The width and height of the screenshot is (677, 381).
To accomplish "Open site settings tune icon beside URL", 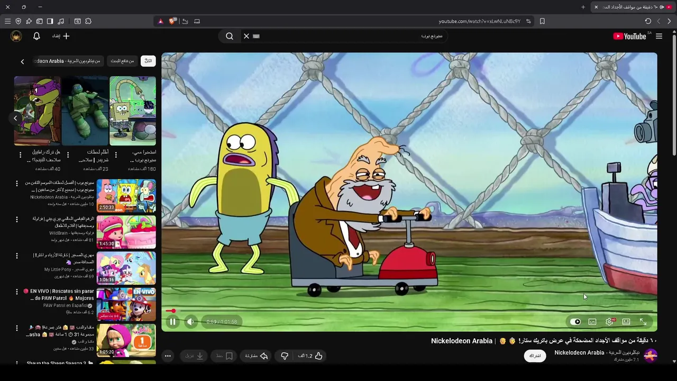I will tap(528, 21).
